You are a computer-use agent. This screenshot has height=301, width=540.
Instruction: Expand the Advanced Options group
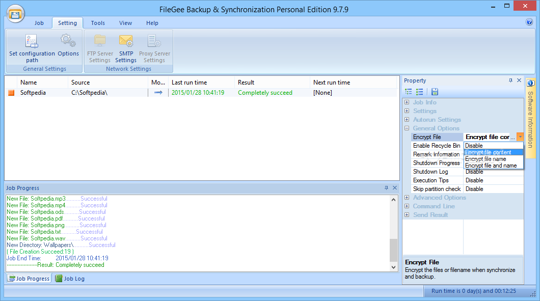pos(407,197)
